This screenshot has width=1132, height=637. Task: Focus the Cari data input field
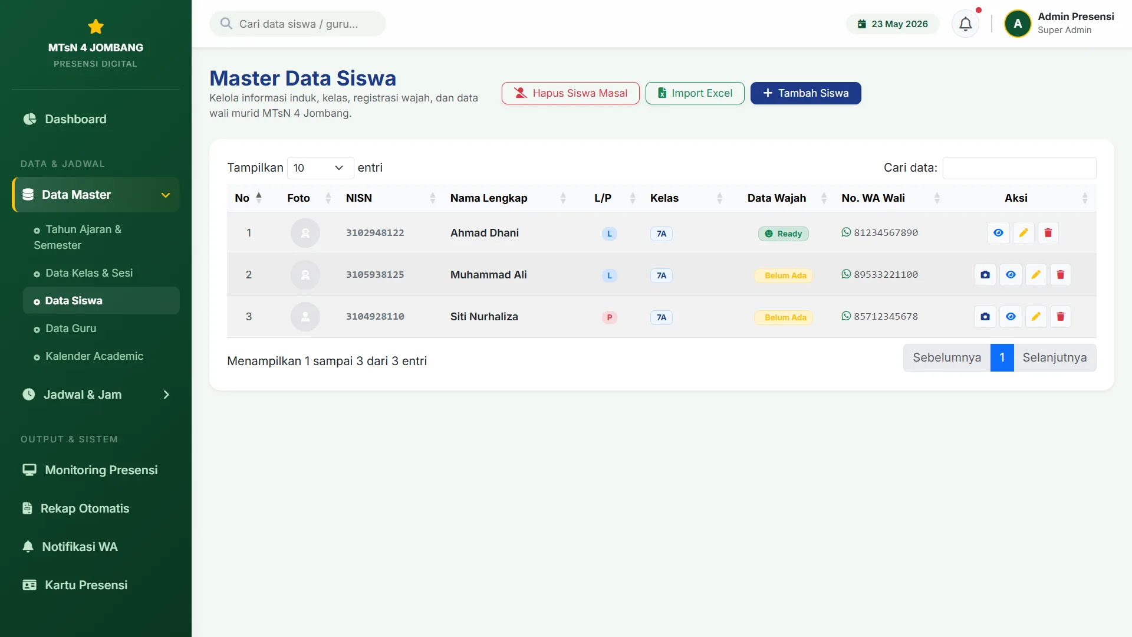(x=1019, y=168)
